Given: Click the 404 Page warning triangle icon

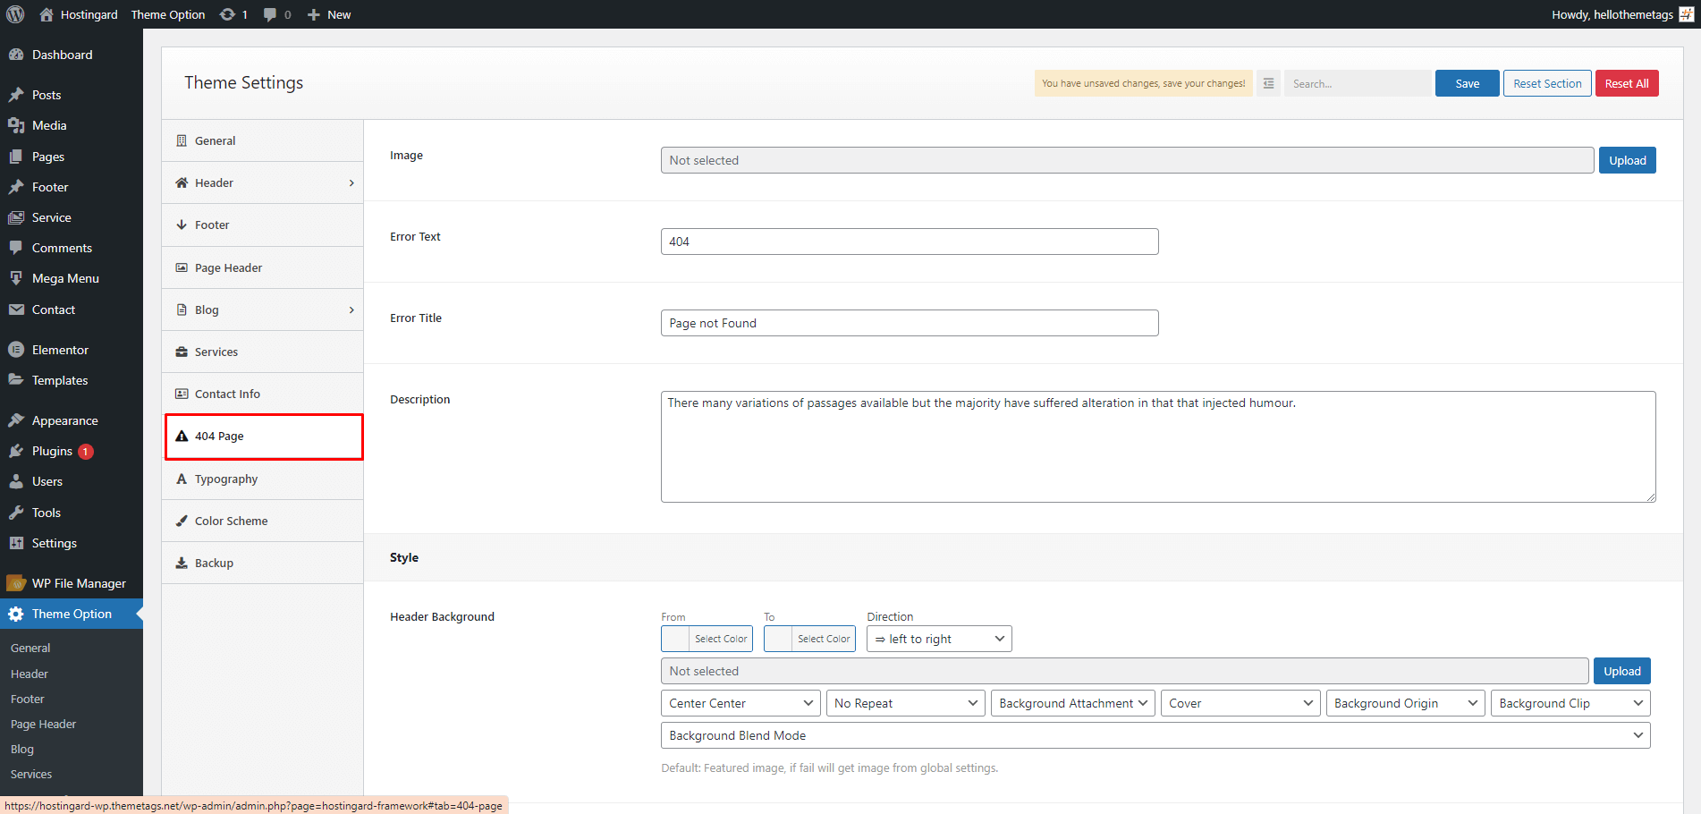Looking at the screenshot, I should pyautogui.click(x=182, y=437).
